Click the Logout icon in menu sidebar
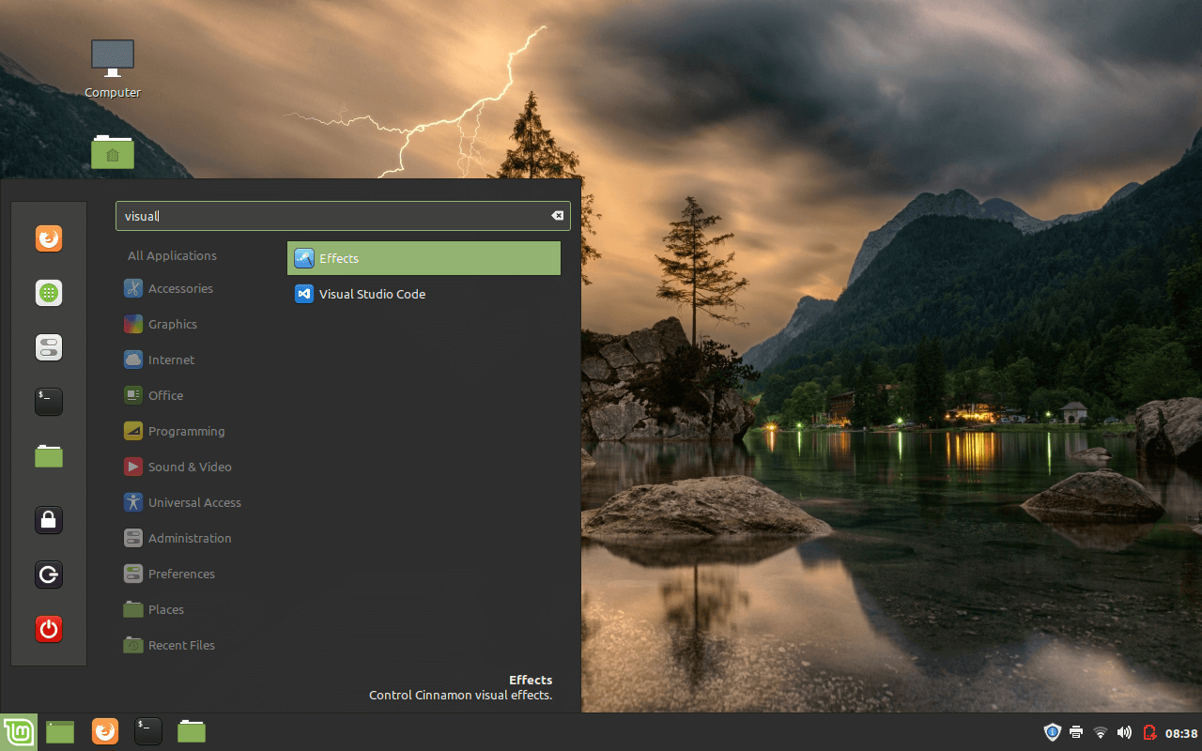Image resolution: width=1202 pixels, height=751 pixels. tap(49, 575)
